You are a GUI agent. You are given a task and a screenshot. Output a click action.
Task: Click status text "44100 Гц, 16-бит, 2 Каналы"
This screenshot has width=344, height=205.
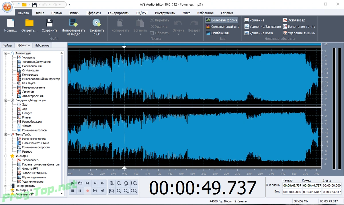(x=228, y=201)
